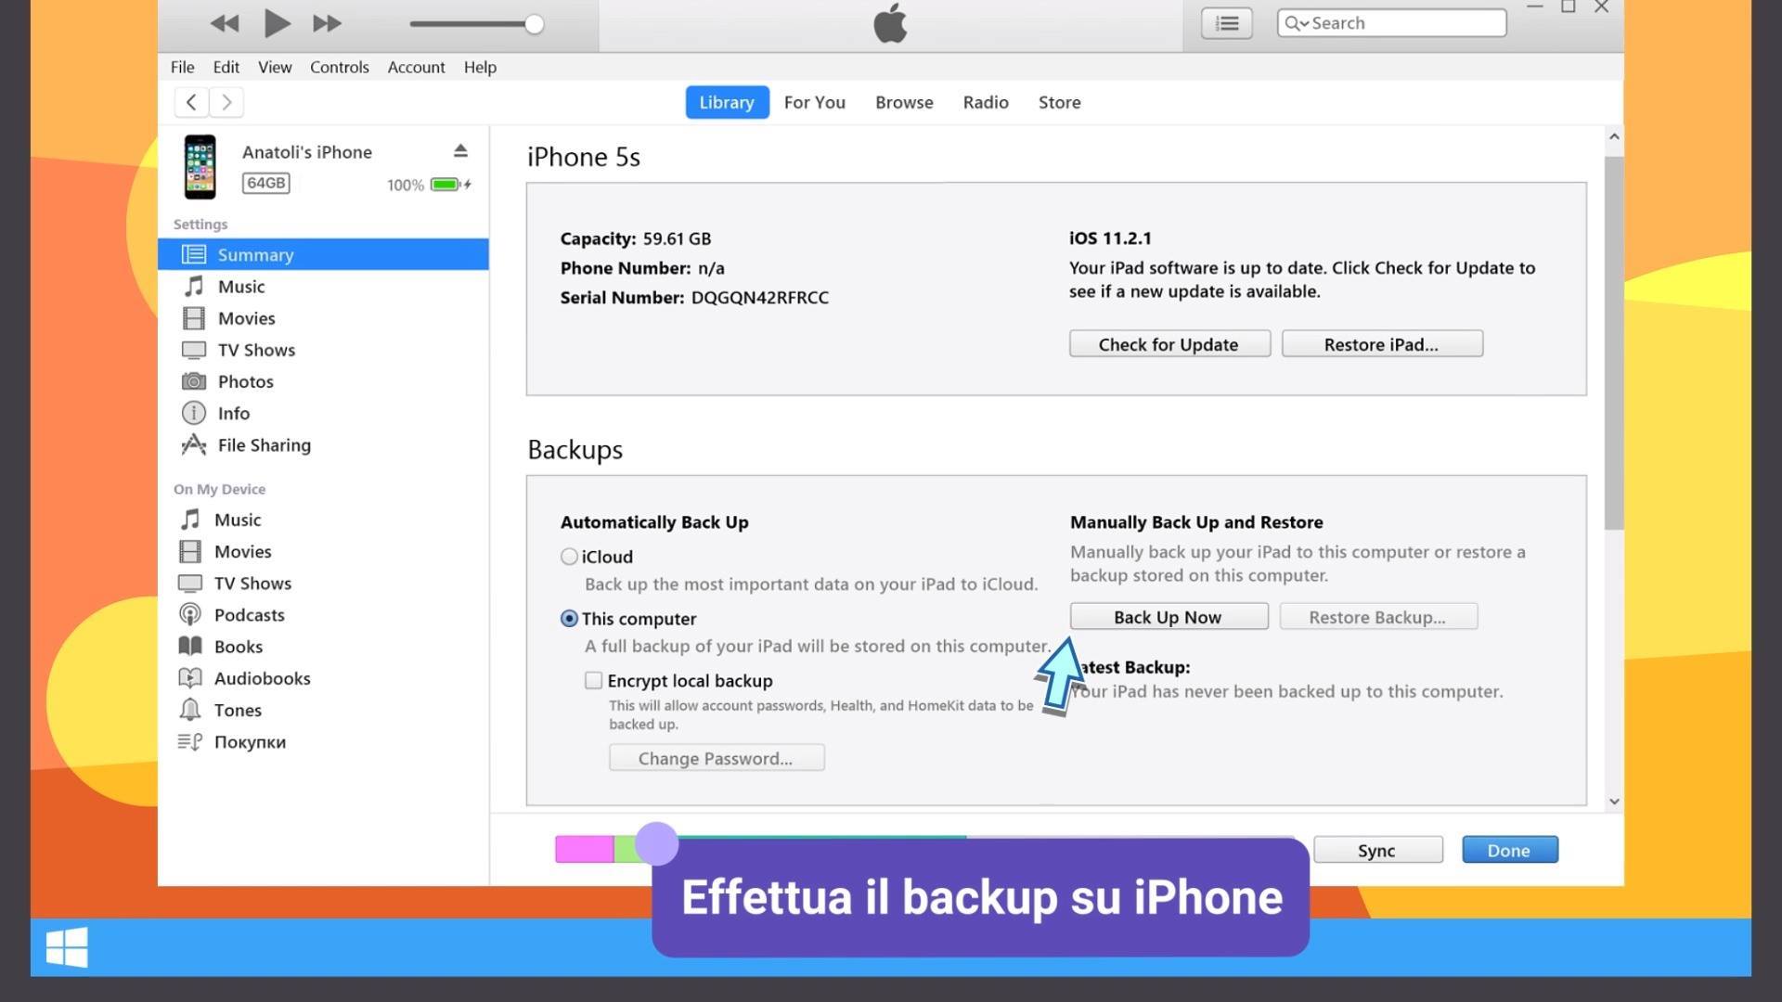This screenshot has height=1002, width=1782.
Task: Click the File Sharing apps icon
Action: click(193, 444)
